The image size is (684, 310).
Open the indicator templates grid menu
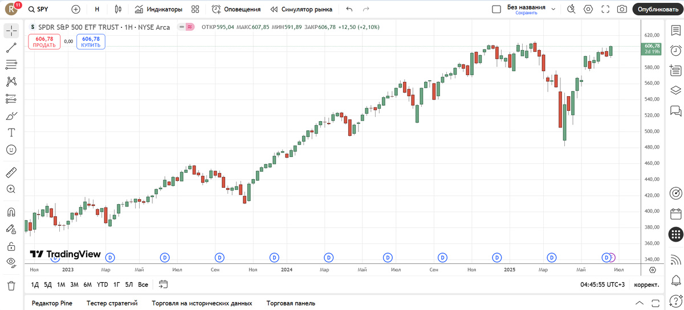(196, 9)
